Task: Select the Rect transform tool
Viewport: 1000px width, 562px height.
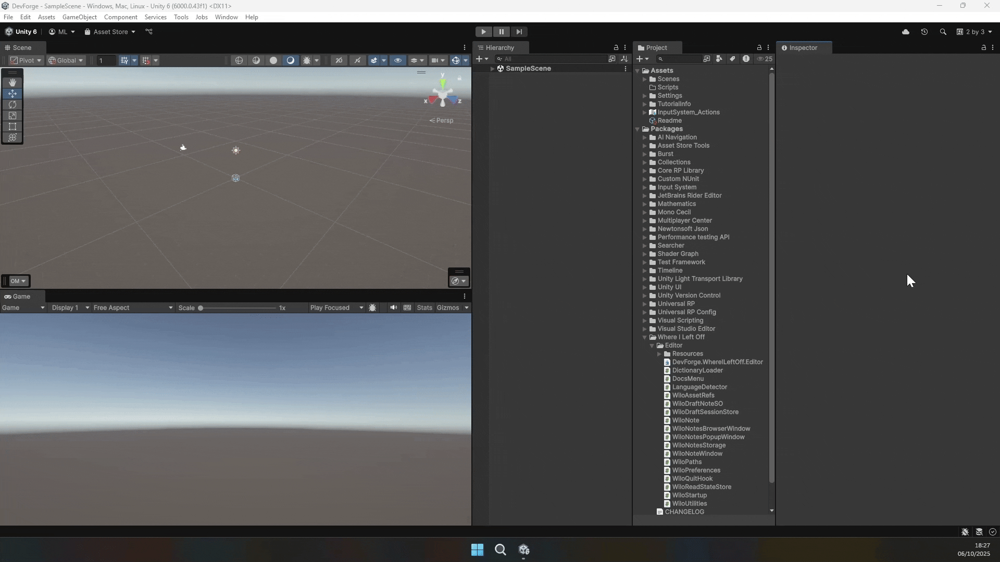Action: point(12,126)
